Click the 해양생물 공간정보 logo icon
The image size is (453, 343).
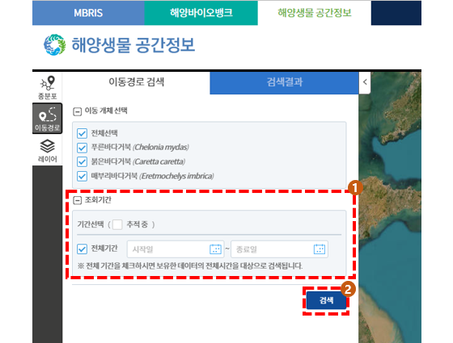[55, 45]
